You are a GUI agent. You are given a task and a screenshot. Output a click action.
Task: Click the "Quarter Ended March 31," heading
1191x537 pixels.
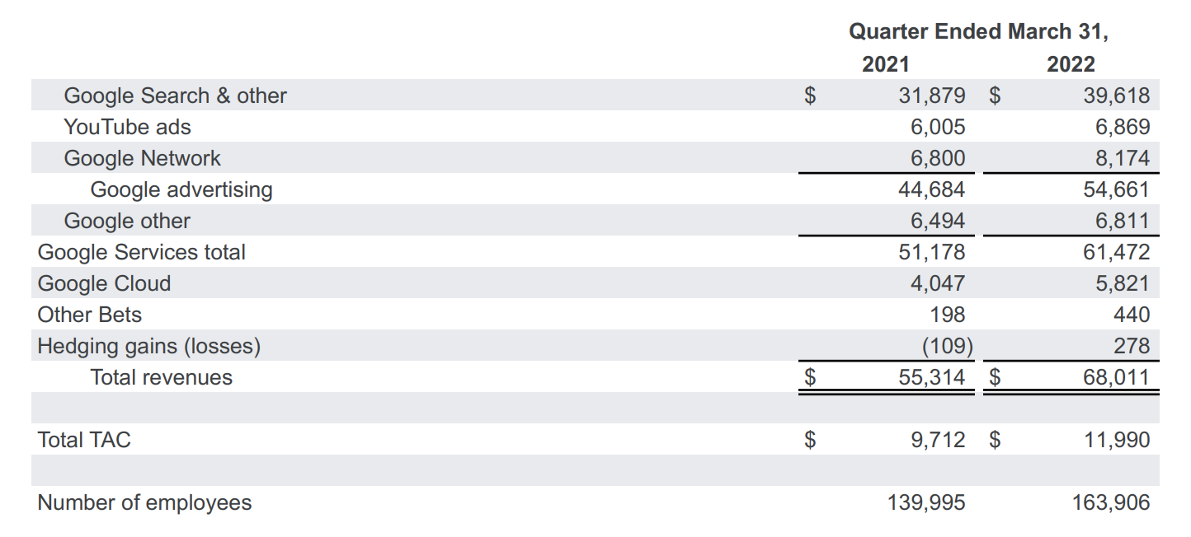[x=979, y=32]
